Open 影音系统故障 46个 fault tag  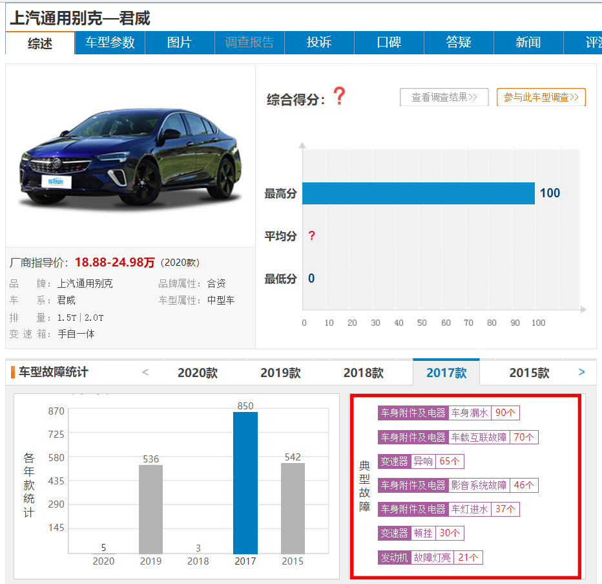[x=458, y=485]
